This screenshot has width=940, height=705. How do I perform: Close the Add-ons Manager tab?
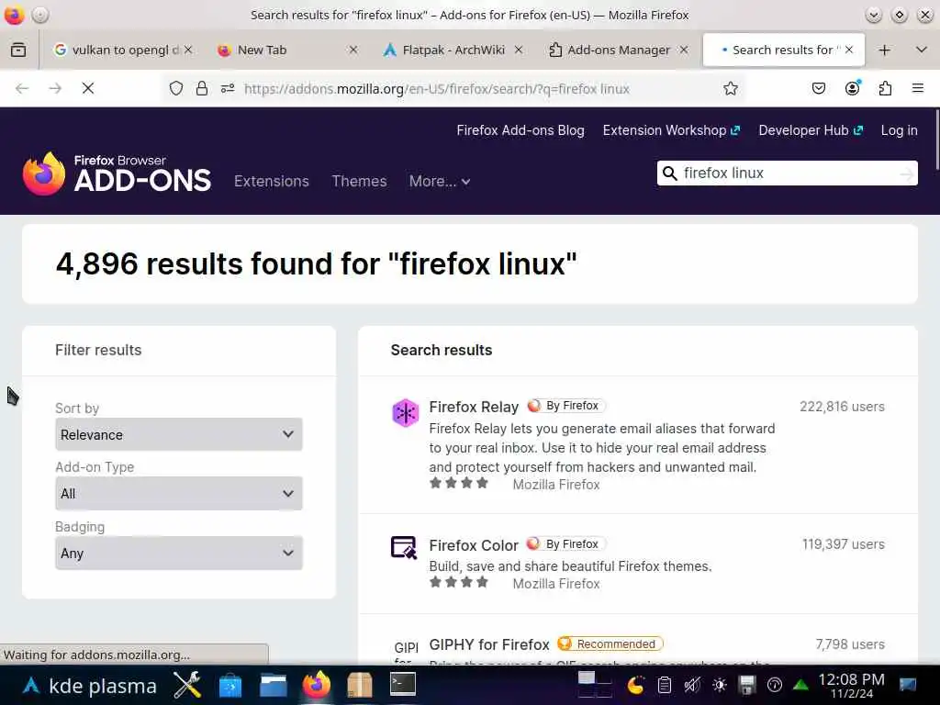pos(683,50)
